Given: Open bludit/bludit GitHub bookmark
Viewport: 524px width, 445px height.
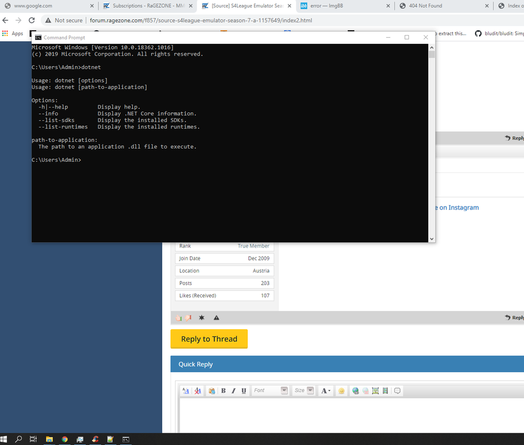Looking at the screenshot, I should 499,33.
